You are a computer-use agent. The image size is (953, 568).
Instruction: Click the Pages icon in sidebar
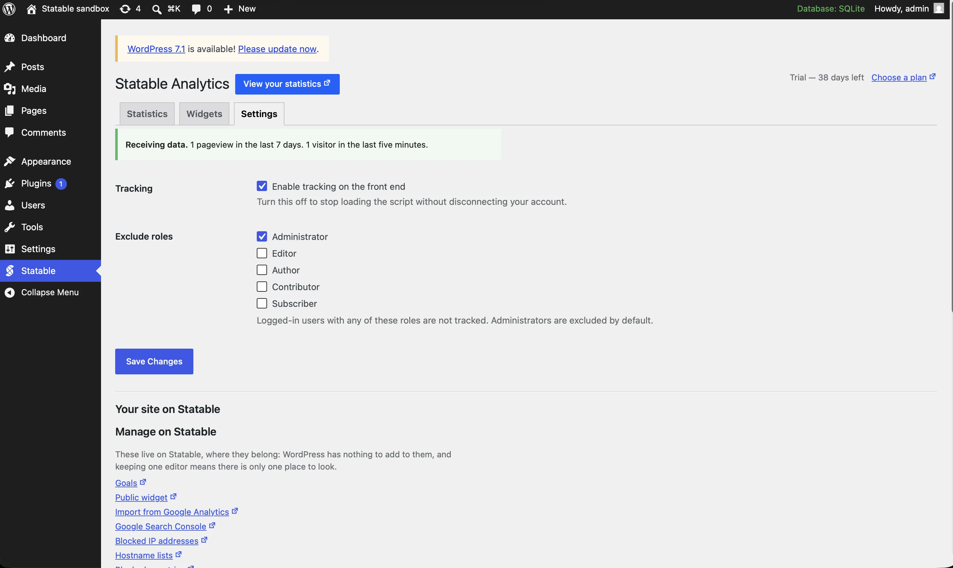pyautogui.click(x=10, y=111)
